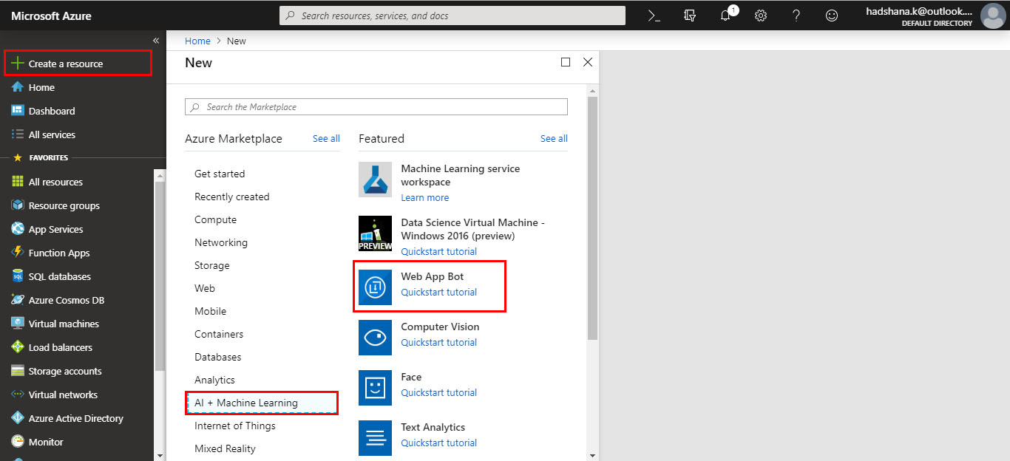Select the Web marketplace category
The image size is (1010, 461).
pos(205,288)
